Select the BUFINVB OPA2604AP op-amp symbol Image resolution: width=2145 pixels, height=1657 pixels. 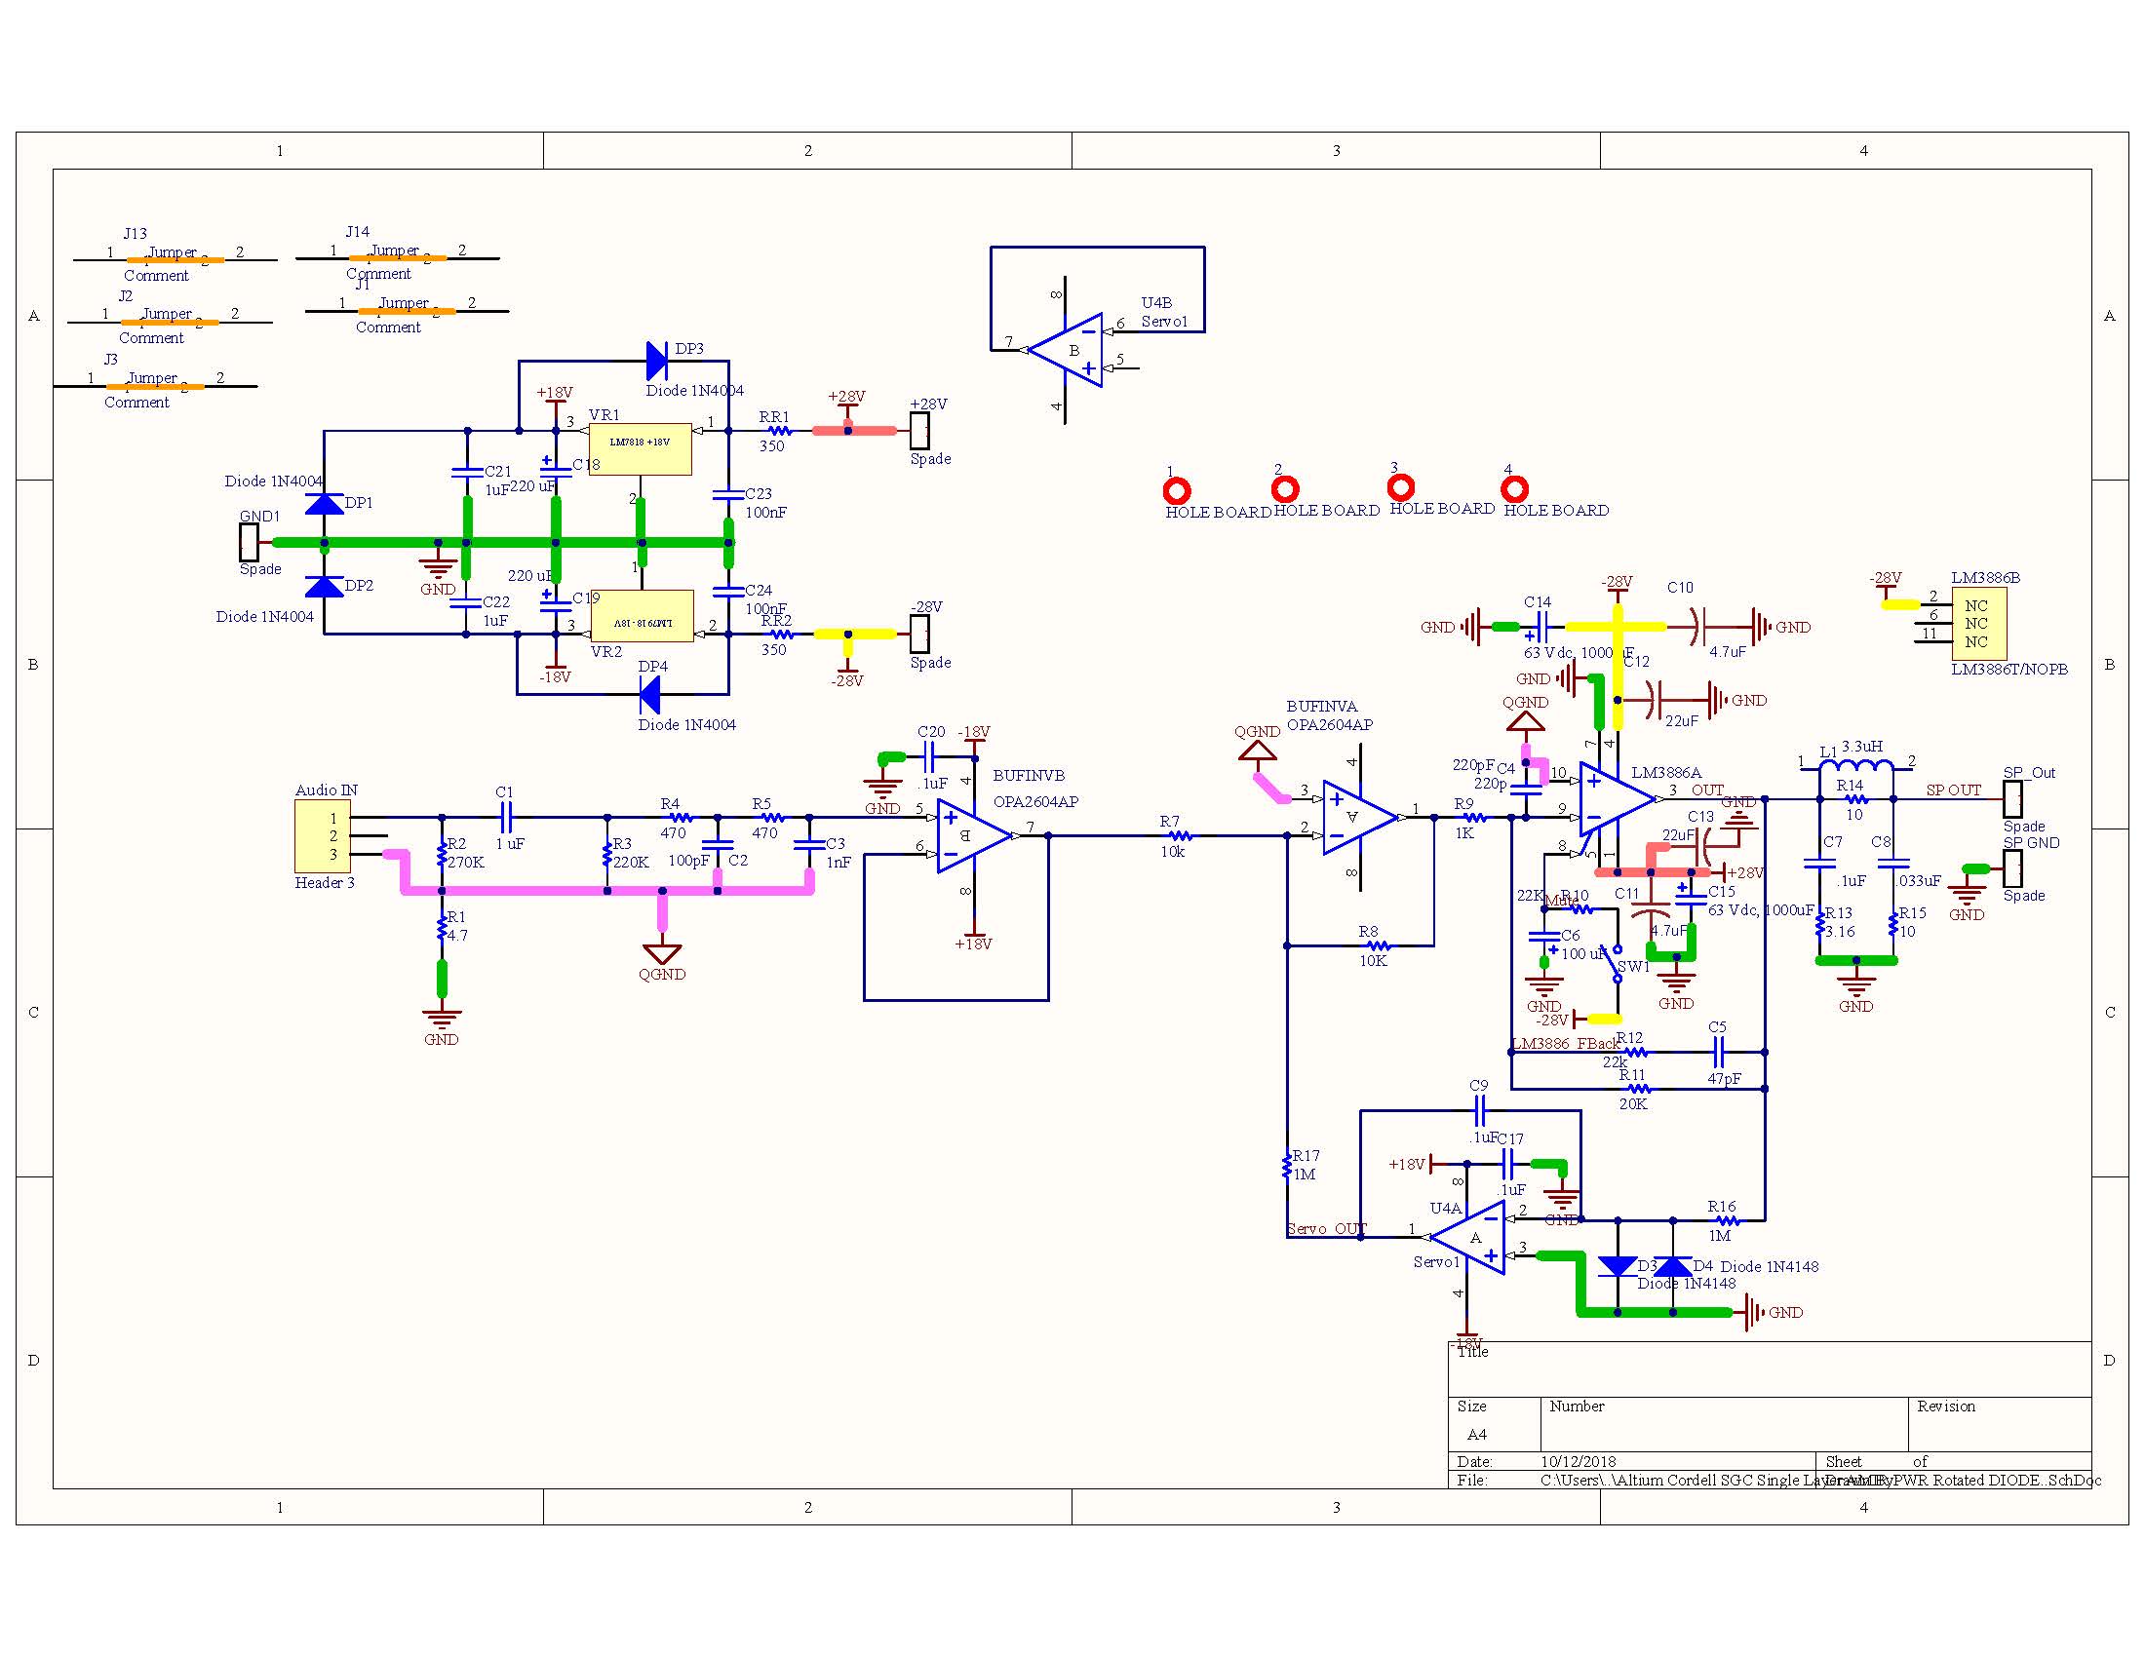click(x=974, y=836)
